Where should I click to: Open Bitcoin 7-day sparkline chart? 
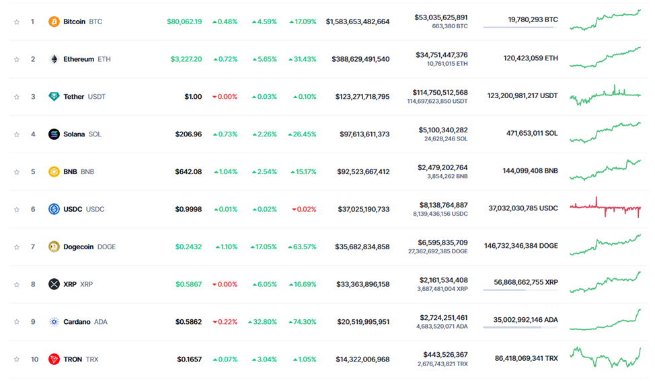605,20
